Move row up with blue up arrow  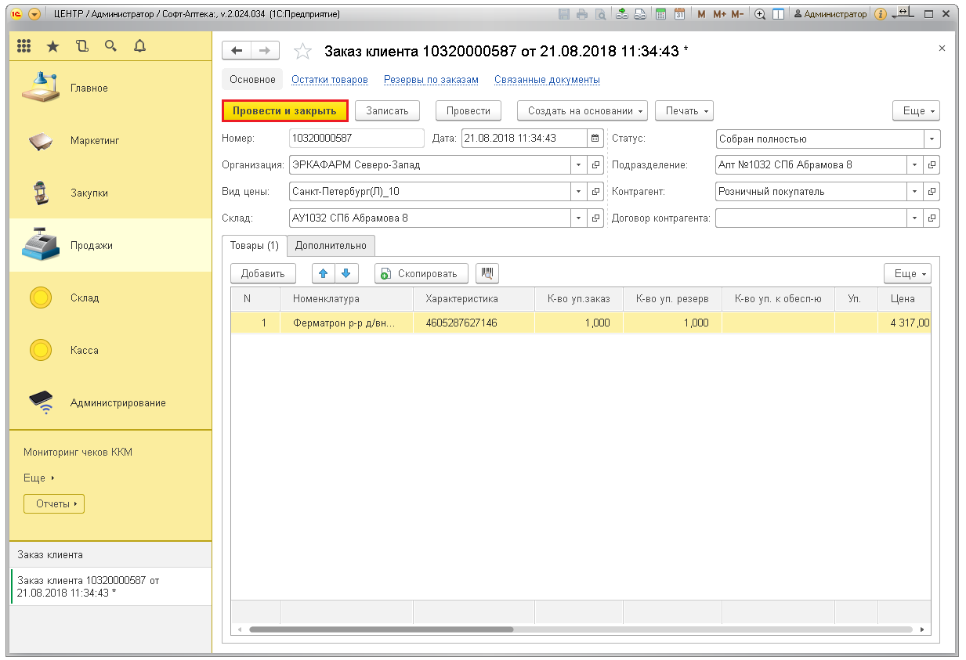pyautogui.click(x=323, y=273)
